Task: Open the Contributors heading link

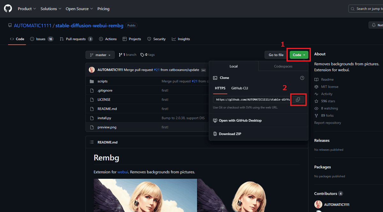Action: tap(328, 194)
